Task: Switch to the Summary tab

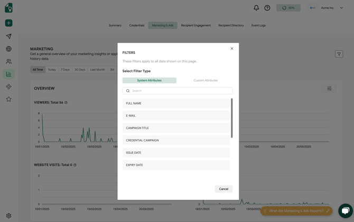Action: 115,25
